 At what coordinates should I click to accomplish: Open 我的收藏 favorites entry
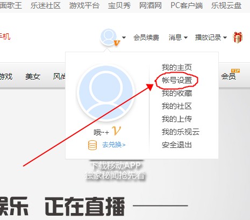click(x=177, y=93)
